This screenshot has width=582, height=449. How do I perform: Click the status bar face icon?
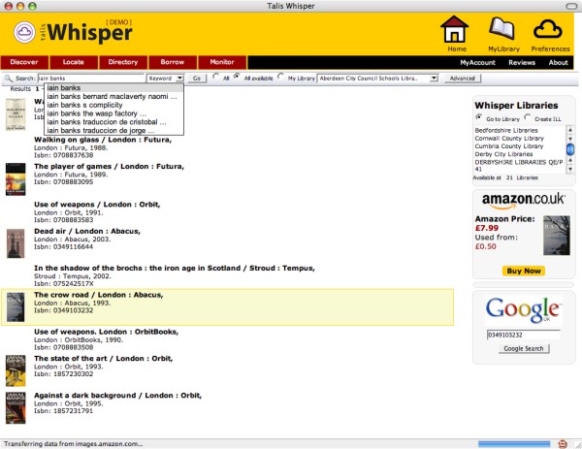(563, 443)
